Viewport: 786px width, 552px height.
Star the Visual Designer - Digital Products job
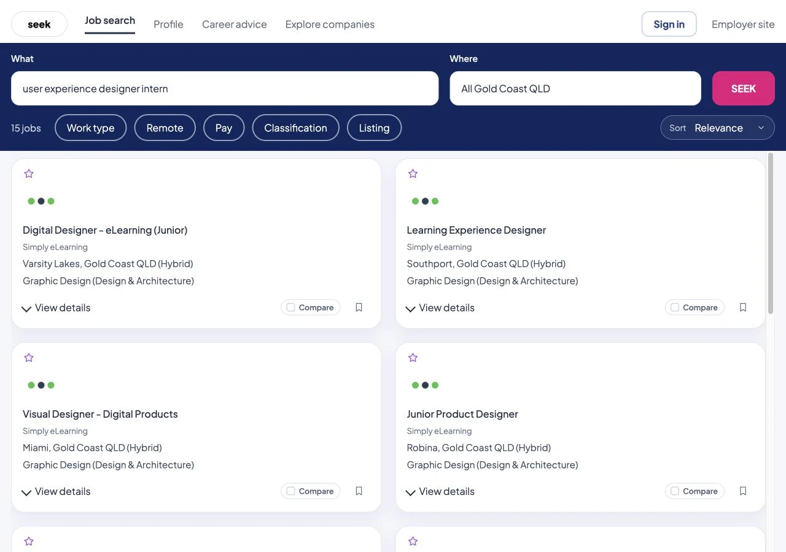[29, 358]
